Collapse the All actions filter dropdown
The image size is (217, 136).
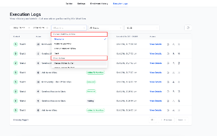(x=69, y=28)
